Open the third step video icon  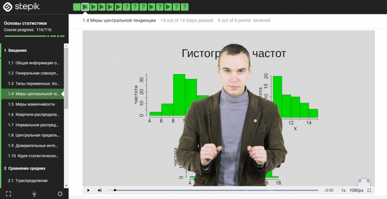[93, 7]
